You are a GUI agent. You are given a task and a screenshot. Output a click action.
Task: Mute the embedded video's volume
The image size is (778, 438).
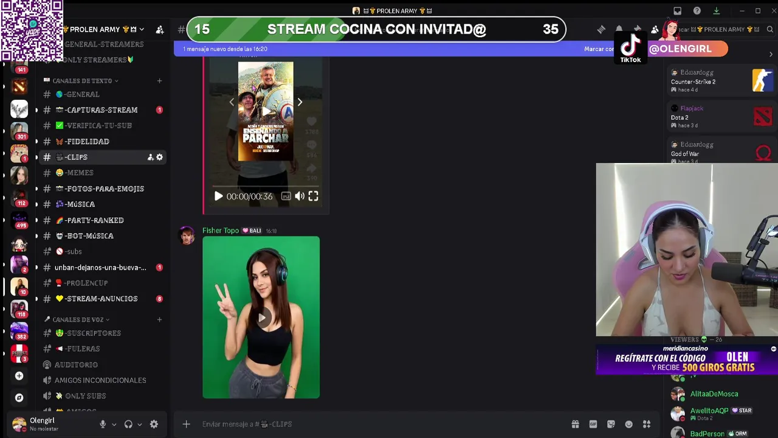(x=300, y=196)
